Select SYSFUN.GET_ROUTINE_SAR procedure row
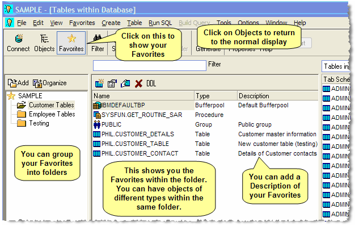This screenshot has width=355, height=226. coord(205,115)
